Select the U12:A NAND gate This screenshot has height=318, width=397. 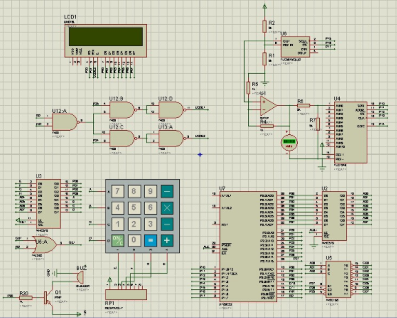click(65, 122)
